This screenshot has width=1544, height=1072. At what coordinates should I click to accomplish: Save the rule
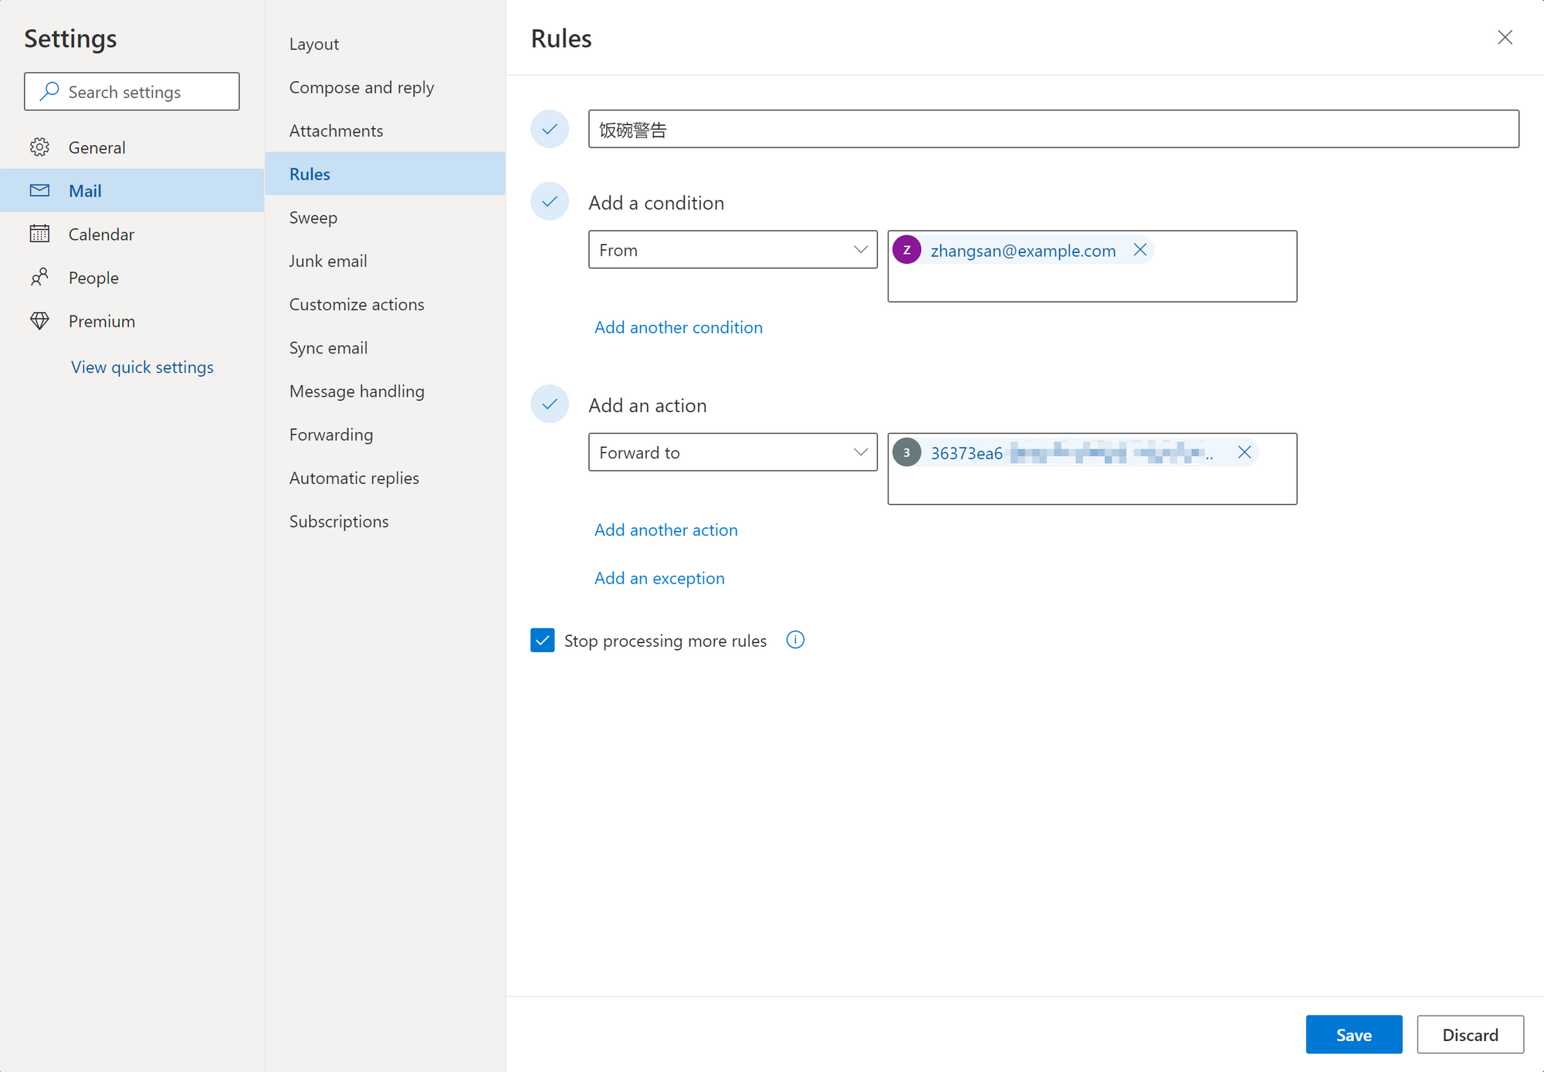(x=1354, y=1034)
